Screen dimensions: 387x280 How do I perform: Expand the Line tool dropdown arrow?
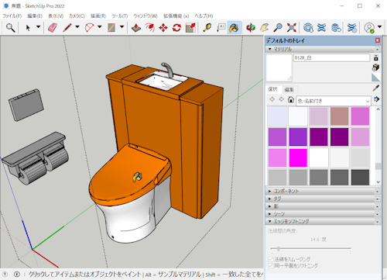[77, 27]
